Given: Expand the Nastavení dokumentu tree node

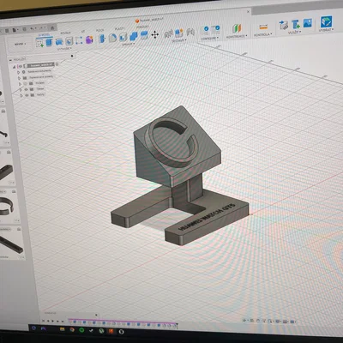Looking at the screenshot, I should [x=18, y=72].
